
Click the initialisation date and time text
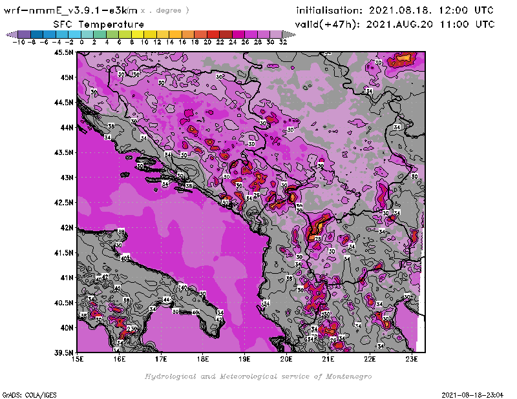pos(395,10)
